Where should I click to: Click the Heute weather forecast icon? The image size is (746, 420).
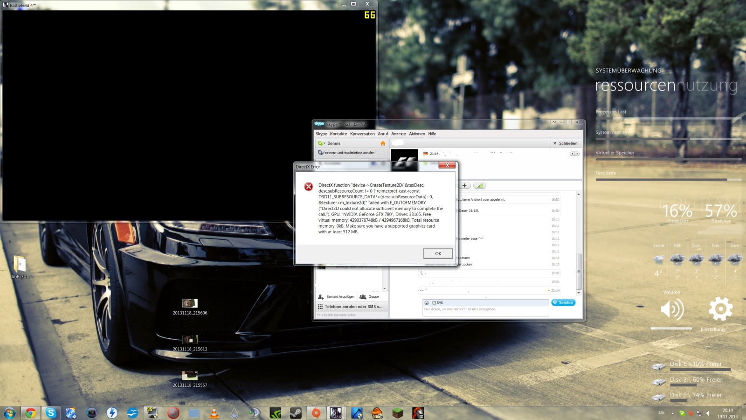pyautogui.click(x=658, y=259)
